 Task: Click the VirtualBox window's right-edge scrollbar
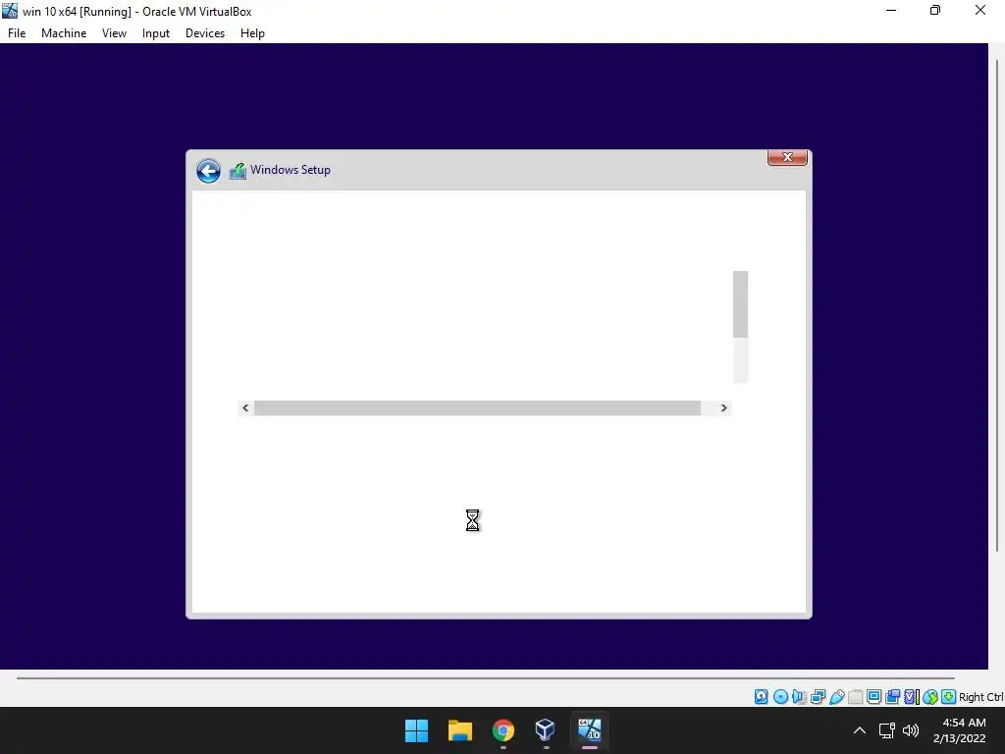997,304
